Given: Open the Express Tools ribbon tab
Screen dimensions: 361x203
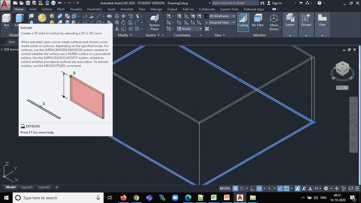Looking at the screenshot, I should pos(229,9).
